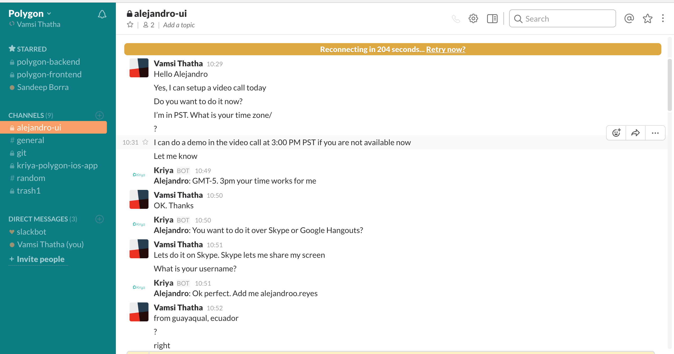Add a new channel with plus icon

(x=100, y=115)
